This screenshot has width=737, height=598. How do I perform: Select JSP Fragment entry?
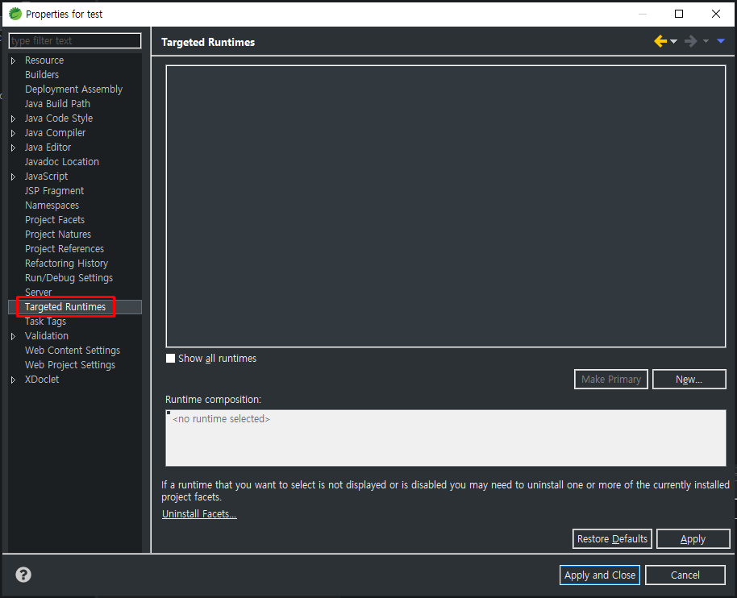(x=54, y=191)
